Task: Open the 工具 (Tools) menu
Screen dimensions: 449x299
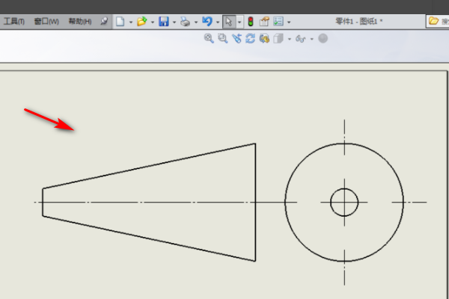Action: [x=13, y=22]
